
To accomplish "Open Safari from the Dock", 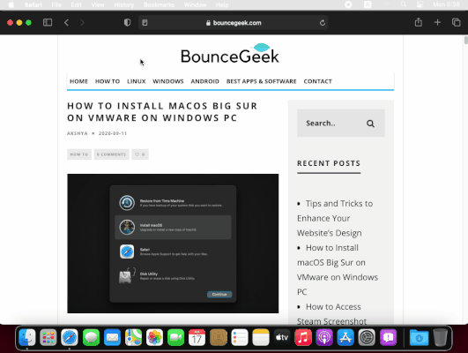I will pos(70,337).
